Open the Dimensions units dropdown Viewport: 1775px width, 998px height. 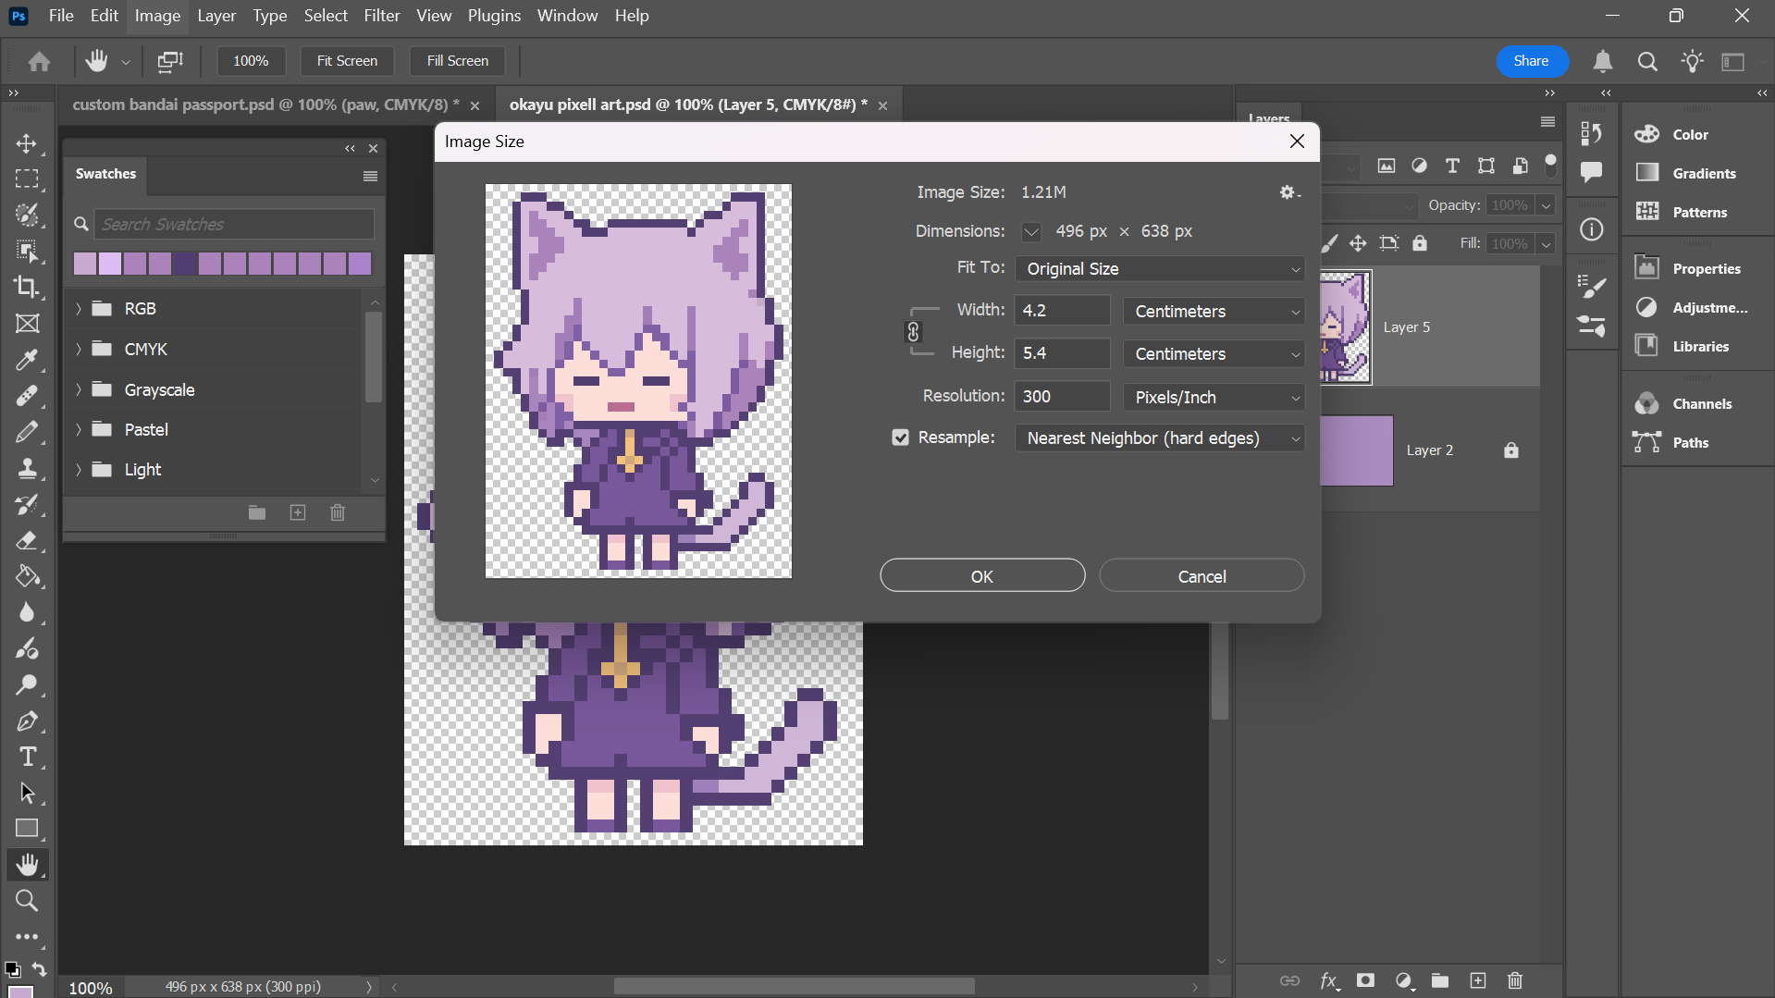pos(1030,232)
